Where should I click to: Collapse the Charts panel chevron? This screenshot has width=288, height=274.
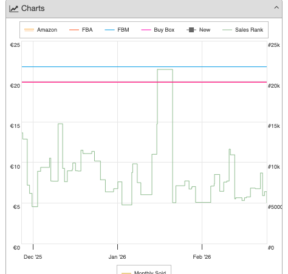pos(276,8)
